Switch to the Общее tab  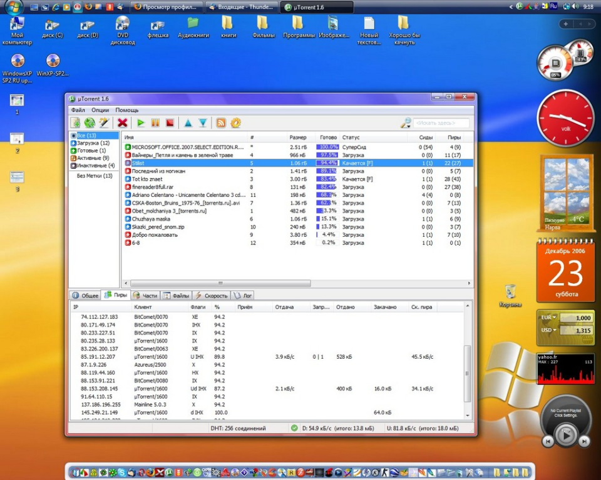pos(86,296)
